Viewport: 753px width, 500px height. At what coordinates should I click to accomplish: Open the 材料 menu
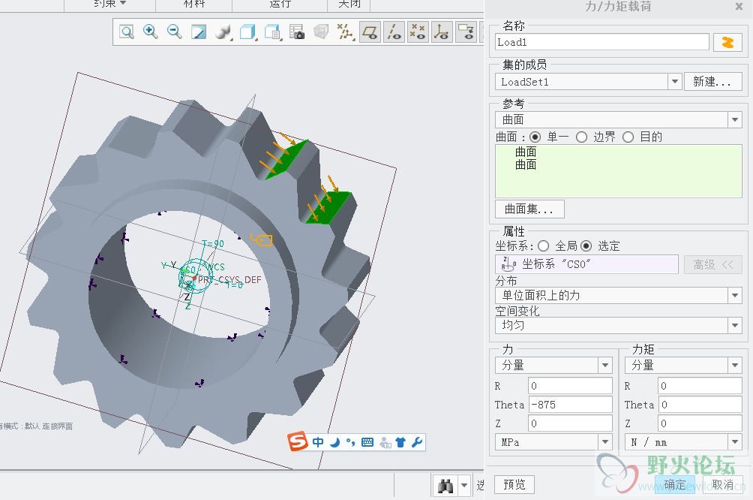pos(194,4)
